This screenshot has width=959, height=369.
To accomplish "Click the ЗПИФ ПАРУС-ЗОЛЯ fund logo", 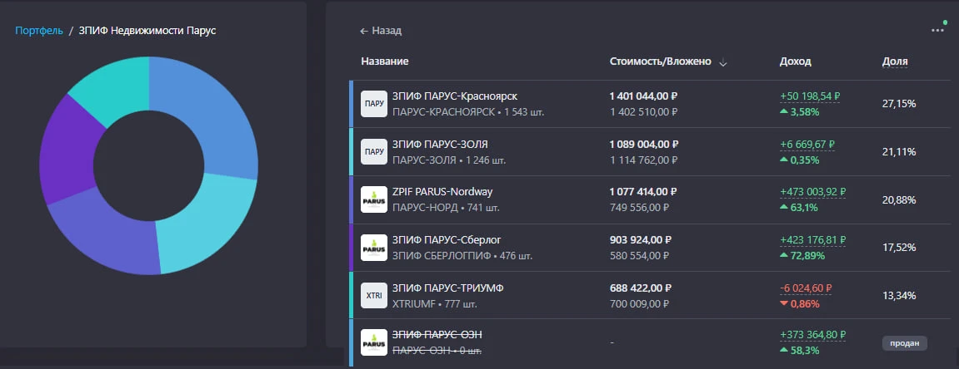I will [x=374, y=151].
